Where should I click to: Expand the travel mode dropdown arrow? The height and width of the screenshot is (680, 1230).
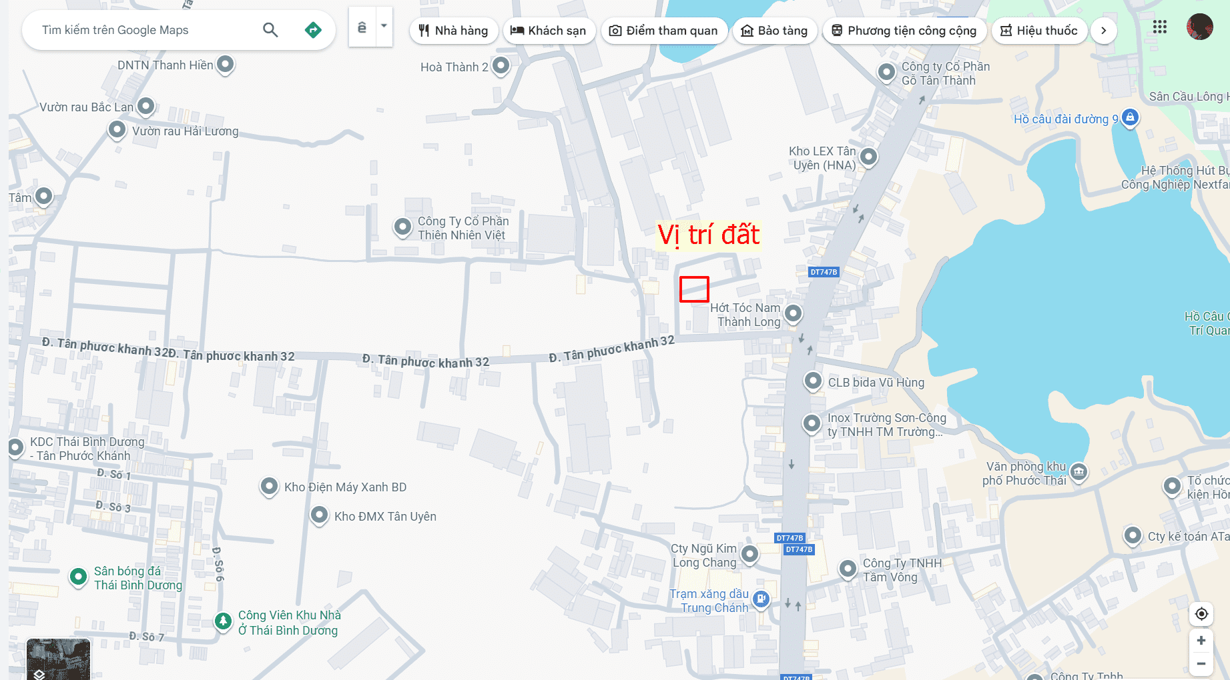click(x=384, y=27)
